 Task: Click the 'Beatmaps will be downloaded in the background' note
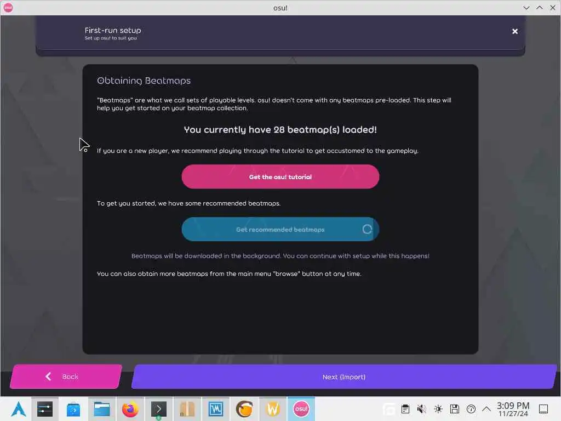(x=280, y=256)
